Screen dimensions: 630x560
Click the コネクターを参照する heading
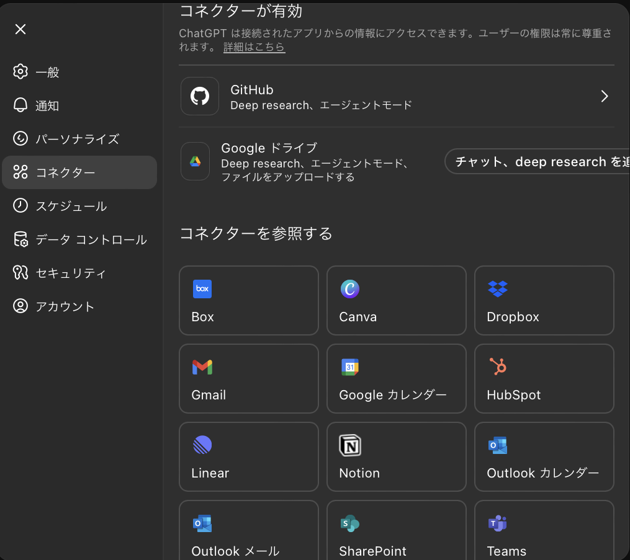point(256,233)
